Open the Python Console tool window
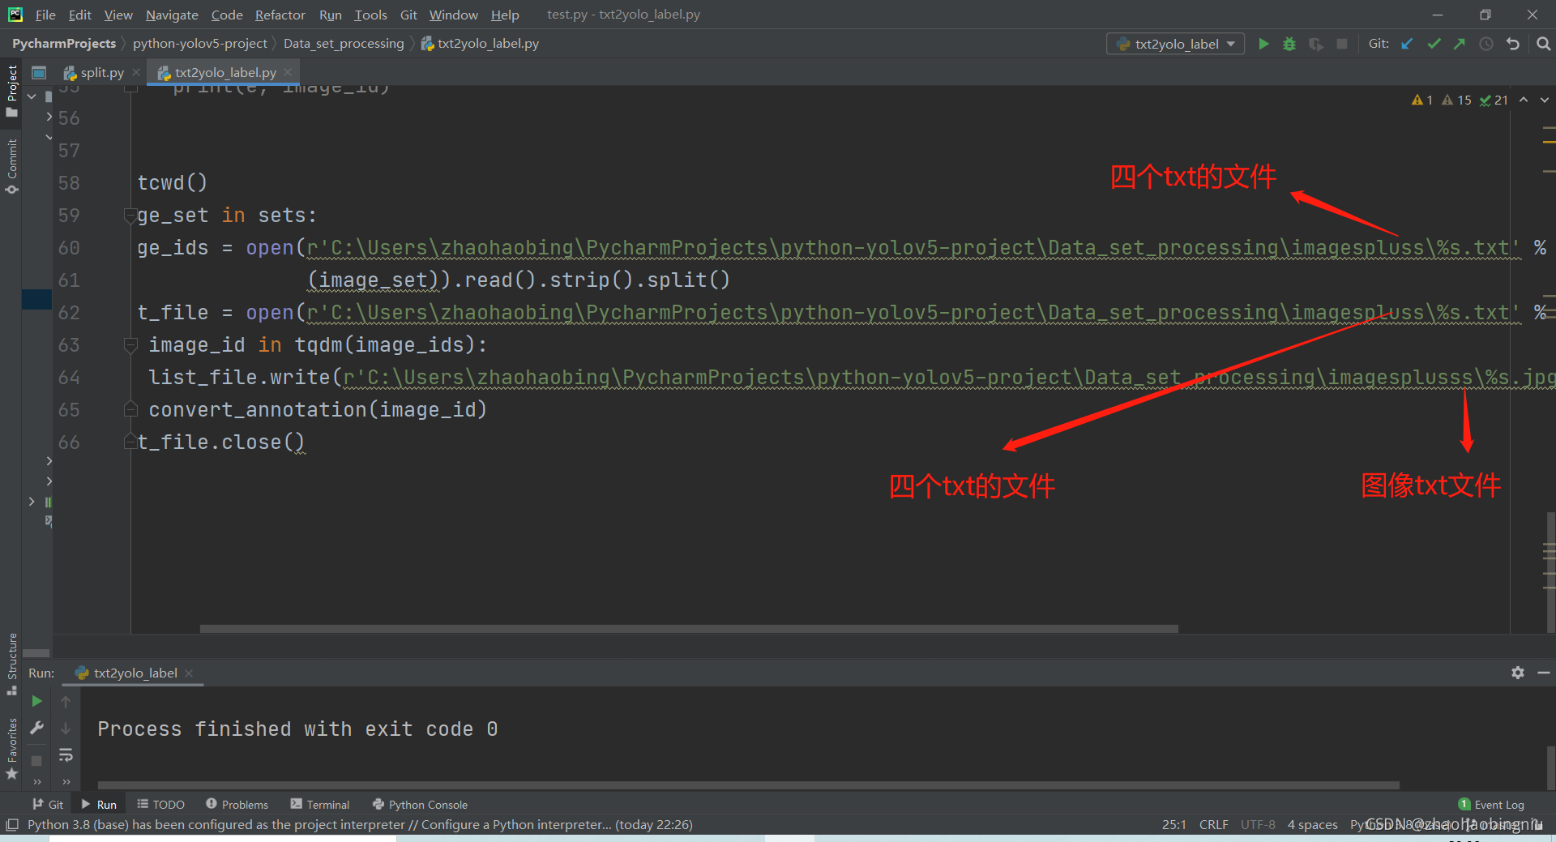The height and width of the screenshot is (842, 1556). (420, 805)
